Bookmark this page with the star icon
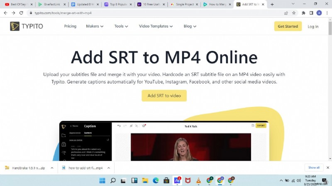 pos(294,13)
